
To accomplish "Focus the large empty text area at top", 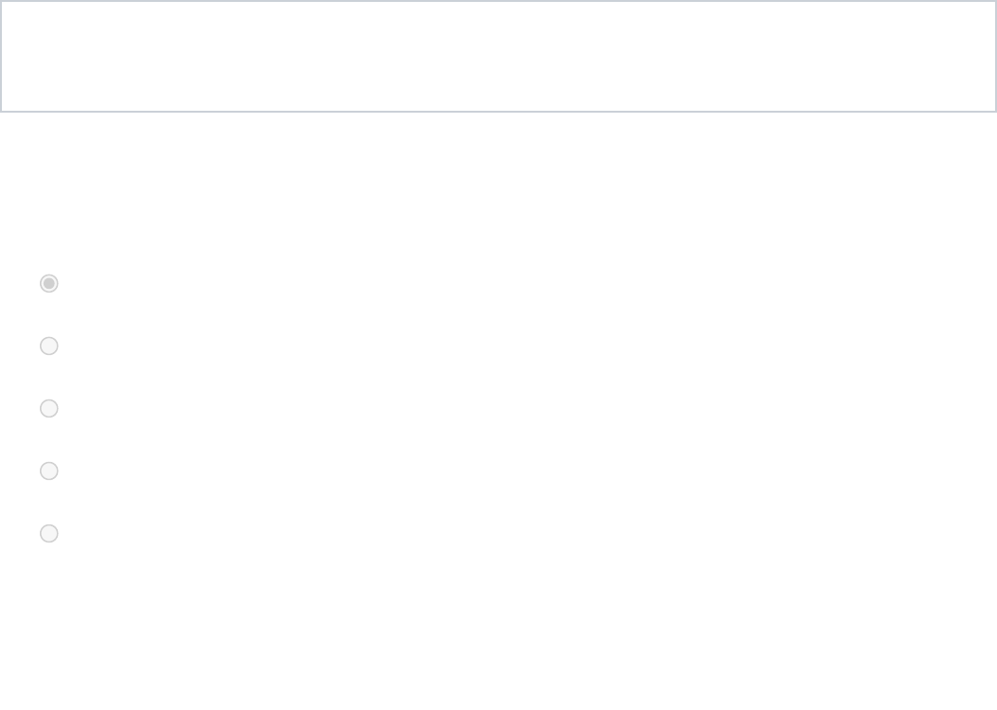I will 498,57.
